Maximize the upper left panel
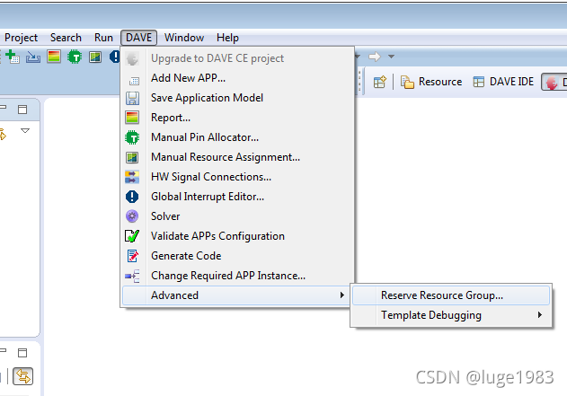The width and height of the screenshot is (567, 396). (x=22, y=110)
